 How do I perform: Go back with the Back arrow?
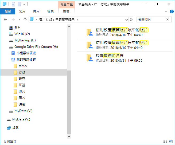(5, 20)
